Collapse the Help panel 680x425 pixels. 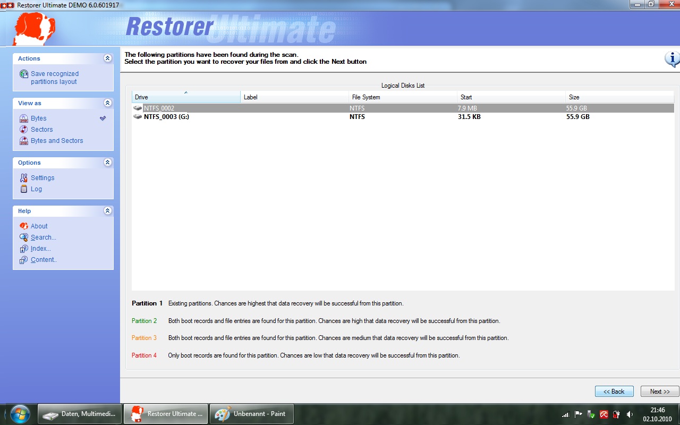[x=108, y=211]
